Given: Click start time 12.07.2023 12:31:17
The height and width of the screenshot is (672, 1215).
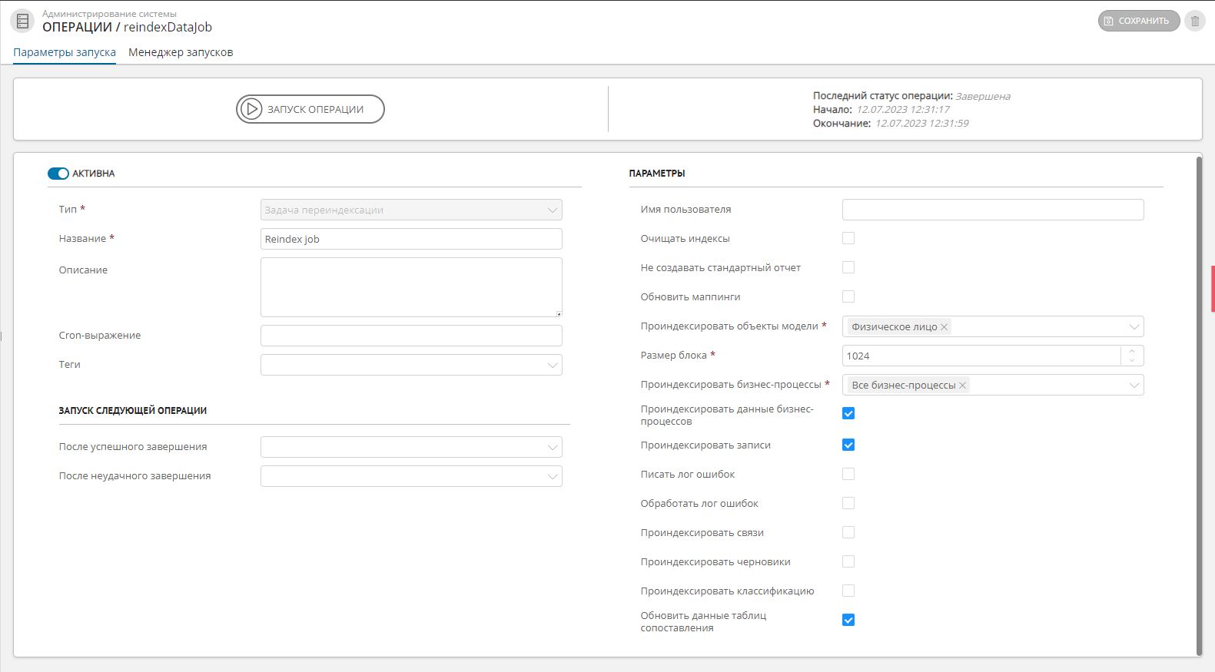Looking at the screenshot, I should point(903,110).
